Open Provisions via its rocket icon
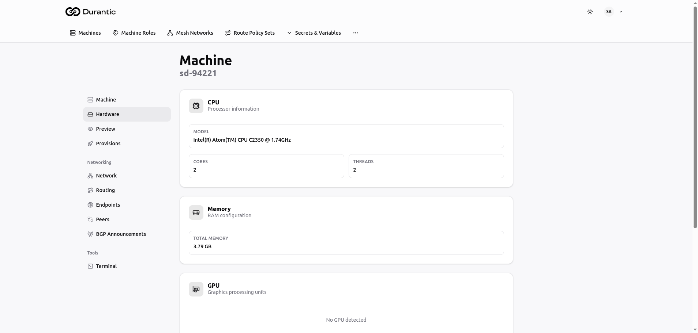This screenshot has width=698, height=333. point(90,143)
